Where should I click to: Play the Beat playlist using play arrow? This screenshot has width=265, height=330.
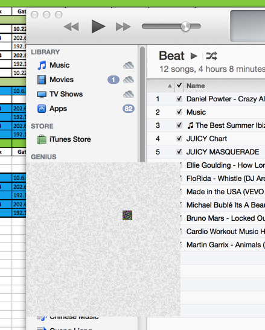194,56
